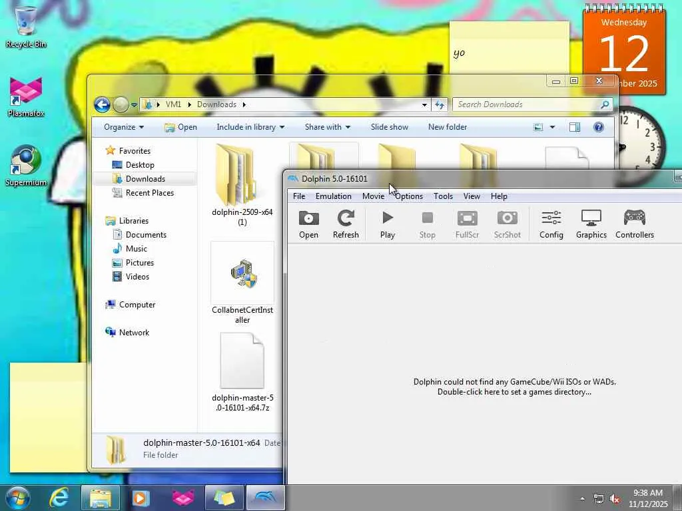
Task: Click the set games directory message
Action: [515, 387]
